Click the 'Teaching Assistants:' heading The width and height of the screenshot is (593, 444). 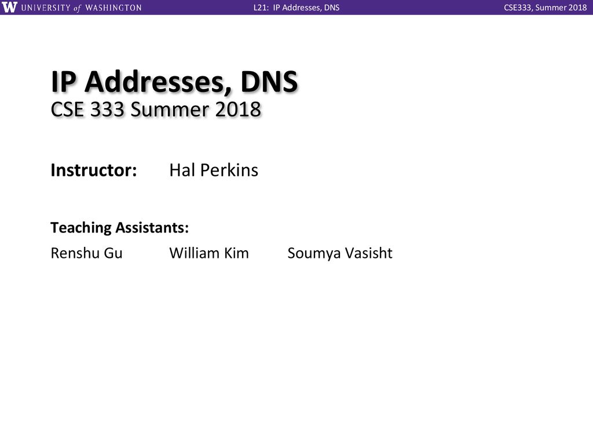coord(119,228)
